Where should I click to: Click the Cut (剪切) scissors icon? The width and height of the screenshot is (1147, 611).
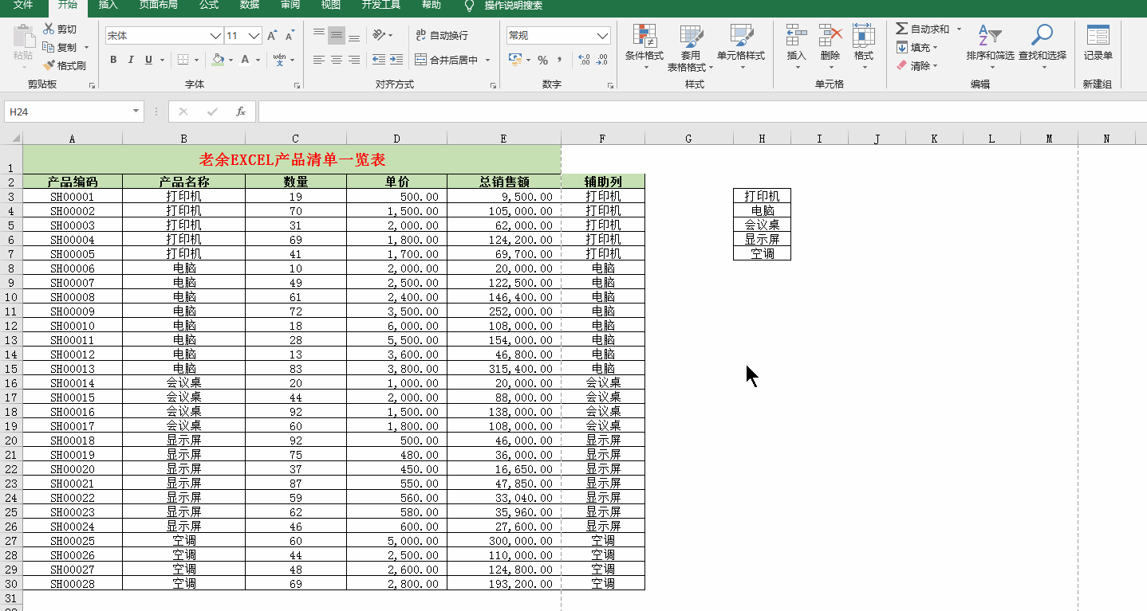click(x=48, y=29)
